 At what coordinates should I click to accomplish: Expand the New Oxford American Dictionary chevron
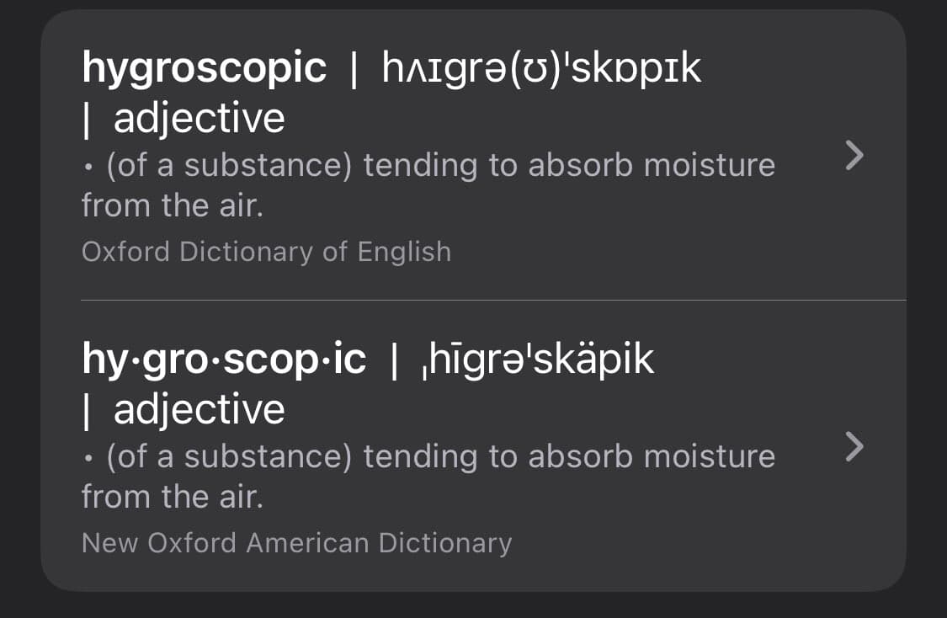[854, 447]
